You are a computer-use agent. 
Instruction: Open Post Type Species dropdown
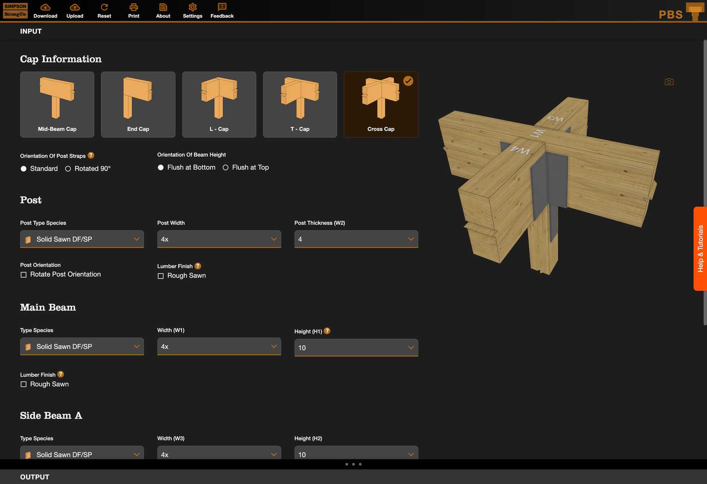coord(82,239)
